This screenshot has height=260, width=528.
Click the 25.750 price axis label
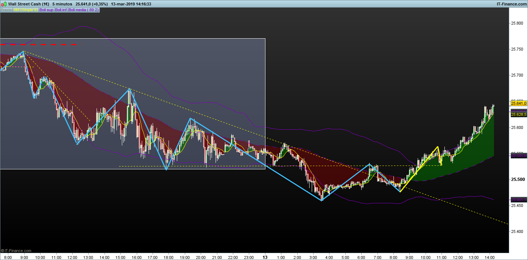tap(517, 49)
